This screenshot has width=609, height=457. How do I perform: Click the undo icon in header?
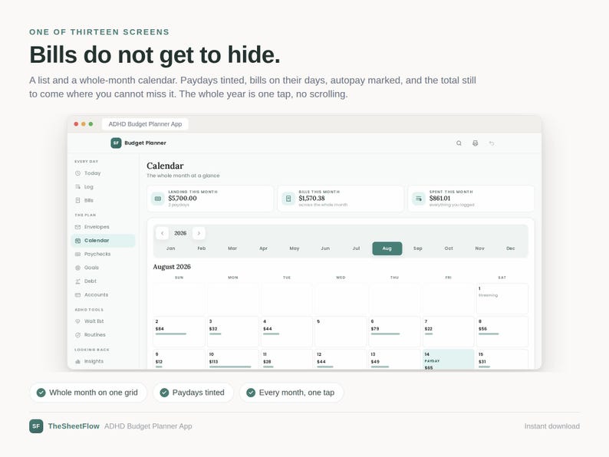coord(492,143)
